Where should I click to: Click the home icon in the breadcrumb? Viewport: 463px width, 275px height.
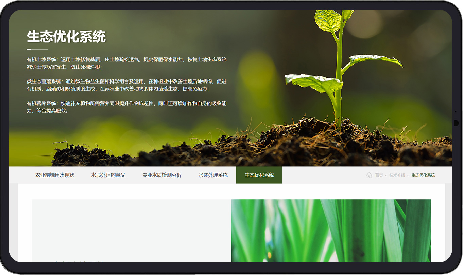[x=369, y=175]
